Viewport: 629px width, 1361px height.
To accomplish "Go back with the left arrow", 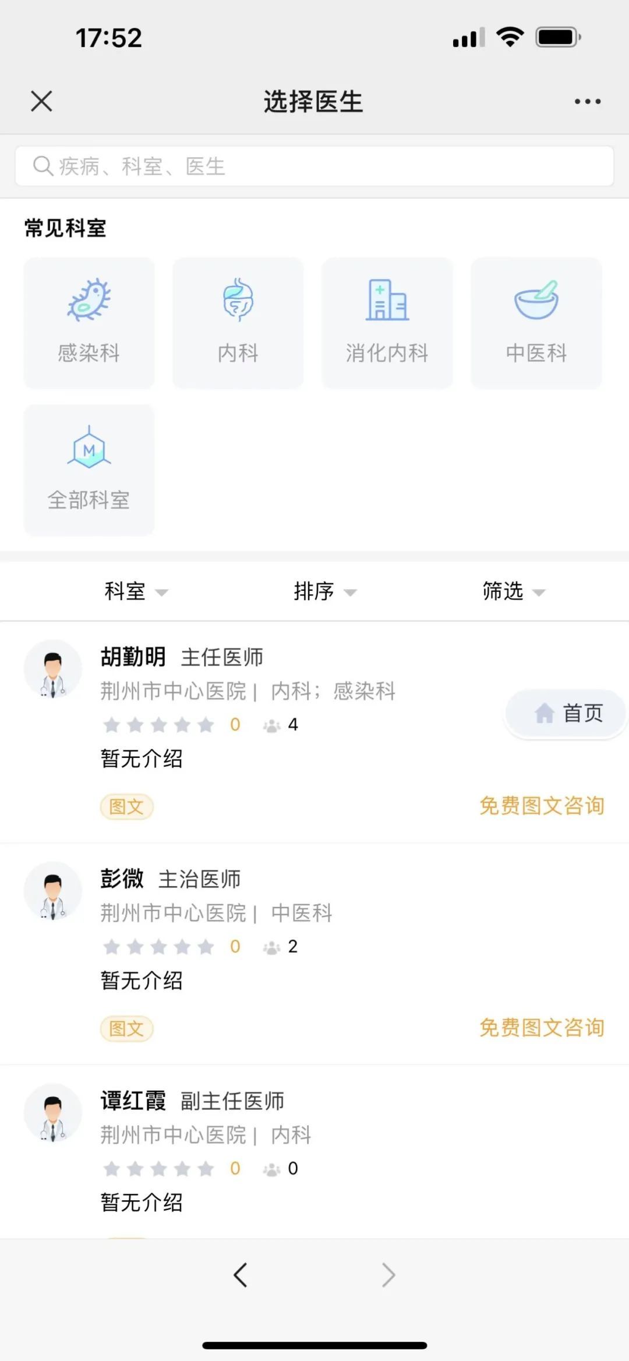I will point(241,1274).
